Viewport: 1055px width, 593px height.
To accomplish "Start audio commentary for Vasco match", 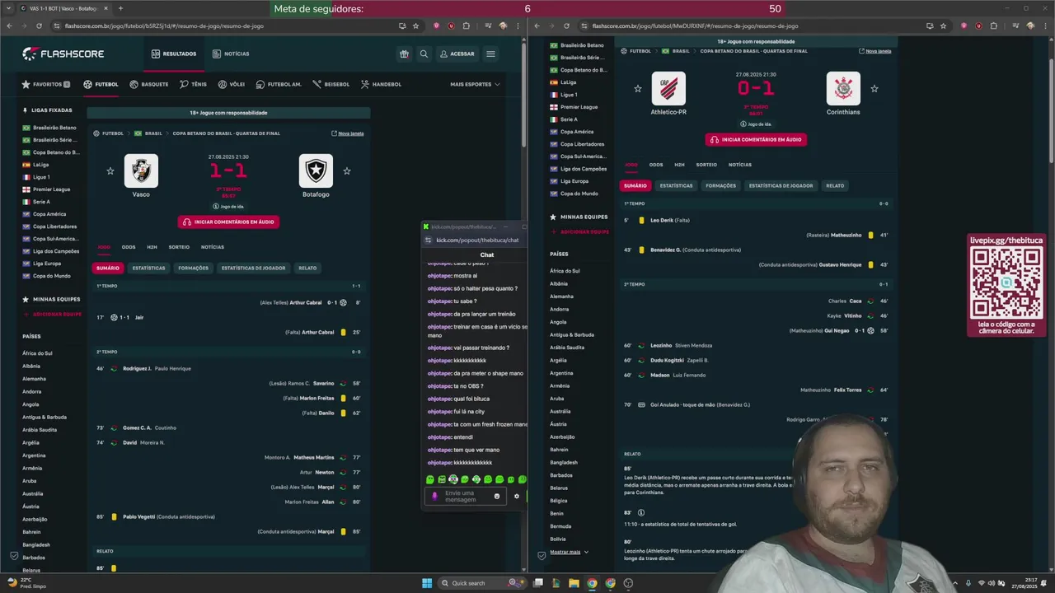I will coord(228,222).
